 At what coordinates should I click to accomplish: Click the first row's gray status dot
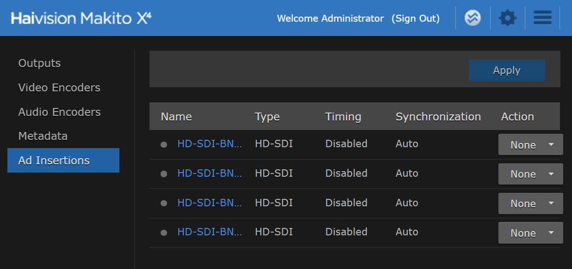pyautogui.click(x=163, y=144)
